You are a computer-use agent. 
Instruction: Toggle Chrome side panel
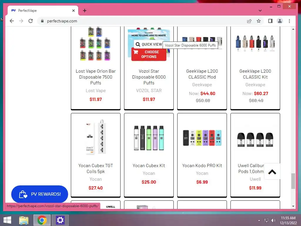click(x=270, y=21)
